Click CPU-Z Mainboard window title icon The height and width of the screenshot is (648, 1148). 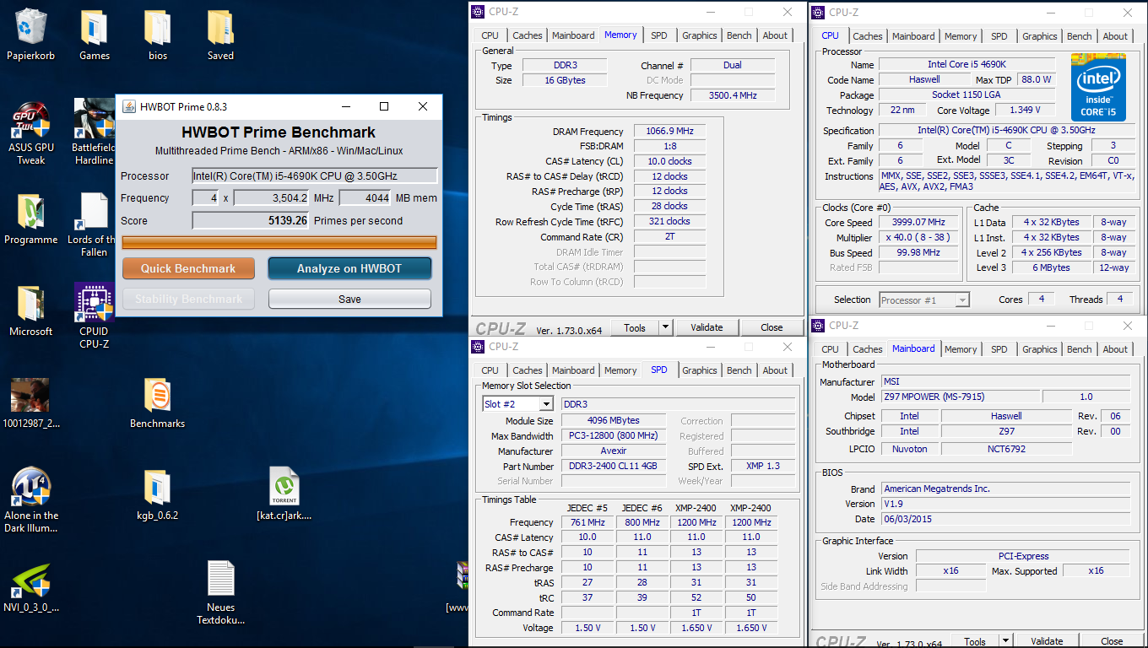820,325
